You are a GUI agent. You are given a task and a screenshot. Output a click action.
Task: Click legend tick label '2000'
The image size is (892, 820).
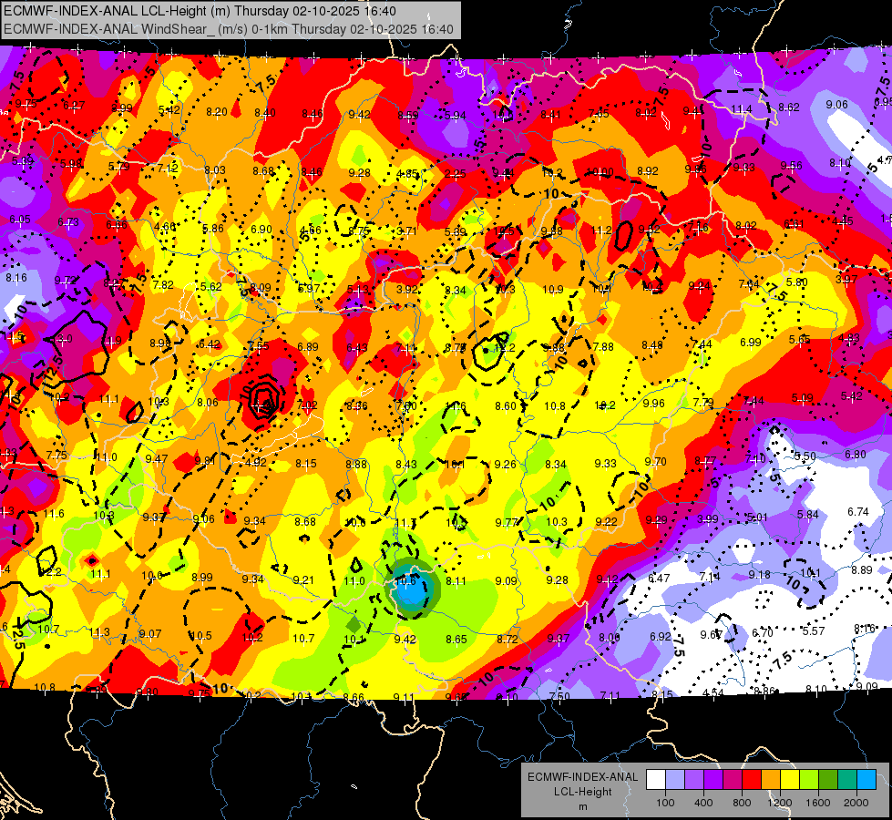coord(856,803)
